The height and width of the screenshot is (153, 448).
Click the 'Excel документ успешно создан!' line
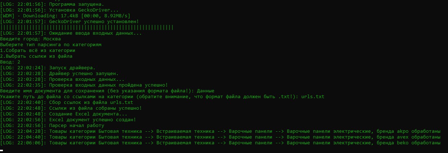click(x=92, y=119)
